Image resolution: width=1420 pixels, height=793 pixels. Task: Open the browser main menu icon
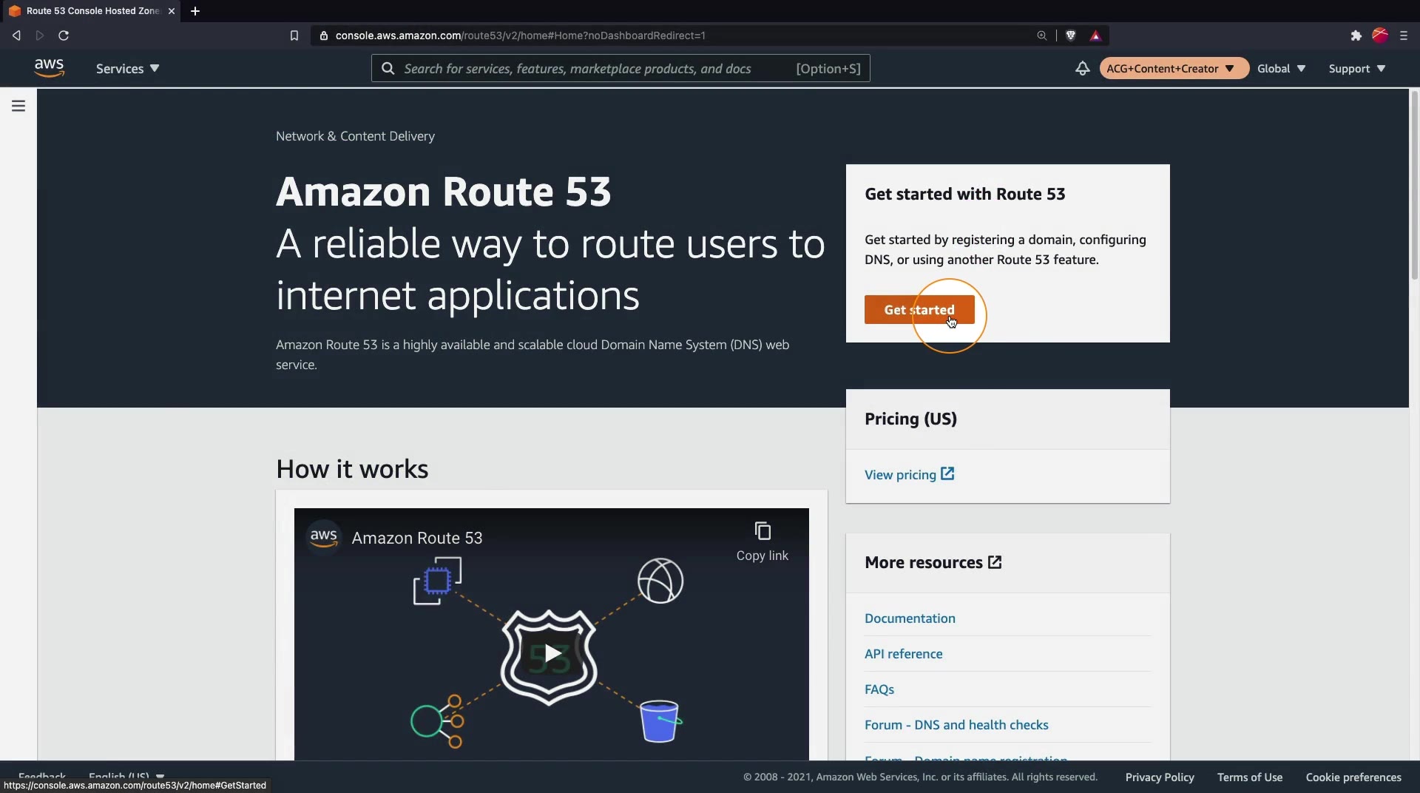pyautogui.click(x=1404, y=36)
